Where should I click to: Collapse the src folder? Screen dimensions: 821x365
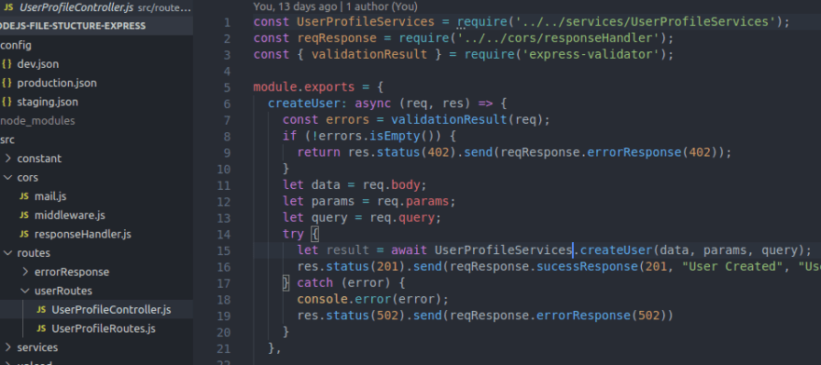click(7, 140)
